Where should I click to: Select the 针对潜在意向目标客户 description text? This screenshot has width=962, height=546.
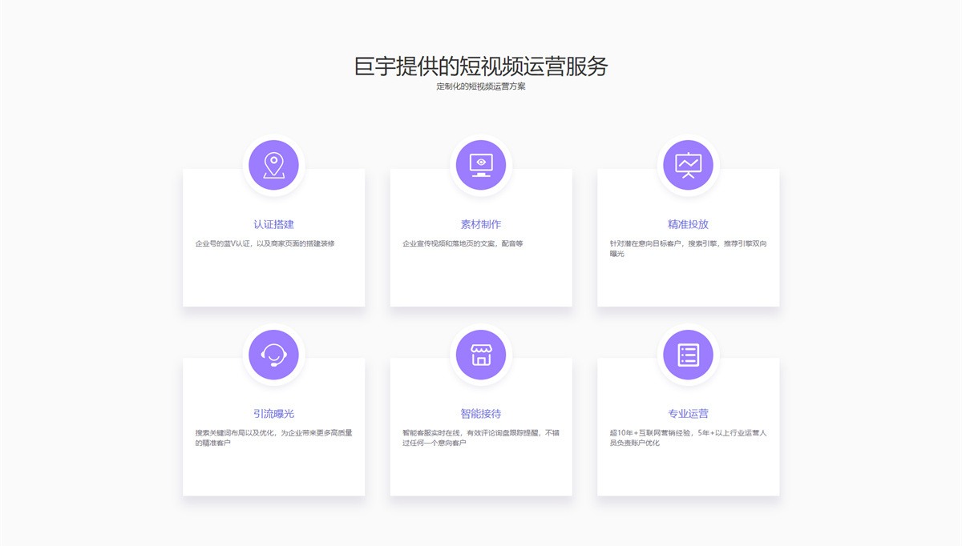click(688, 248)
